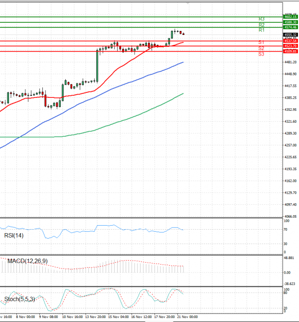The width and height of the screenshot is (299, 322).
Task: Click the 0.00 value on MACD scale
Action: click(287, 273)
